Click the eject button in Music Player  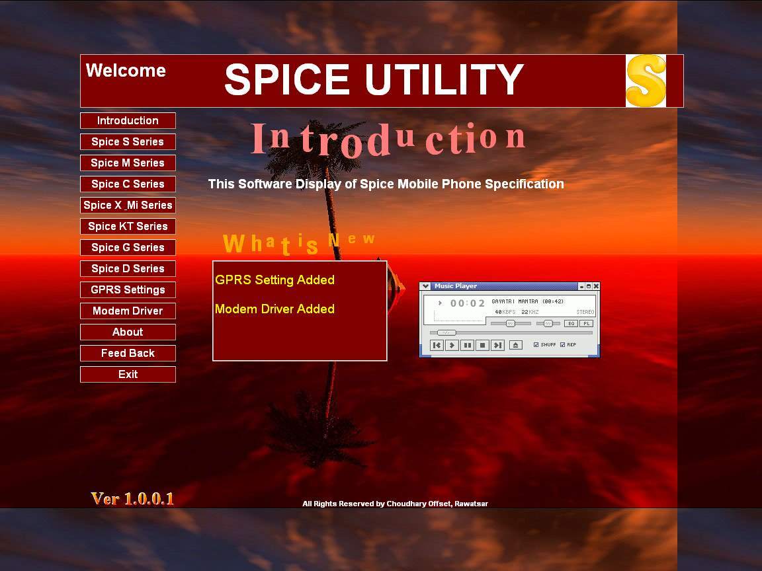516,345
